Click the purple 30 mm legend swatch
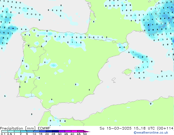This screenshot has width=174, height=135. (61, 131)
